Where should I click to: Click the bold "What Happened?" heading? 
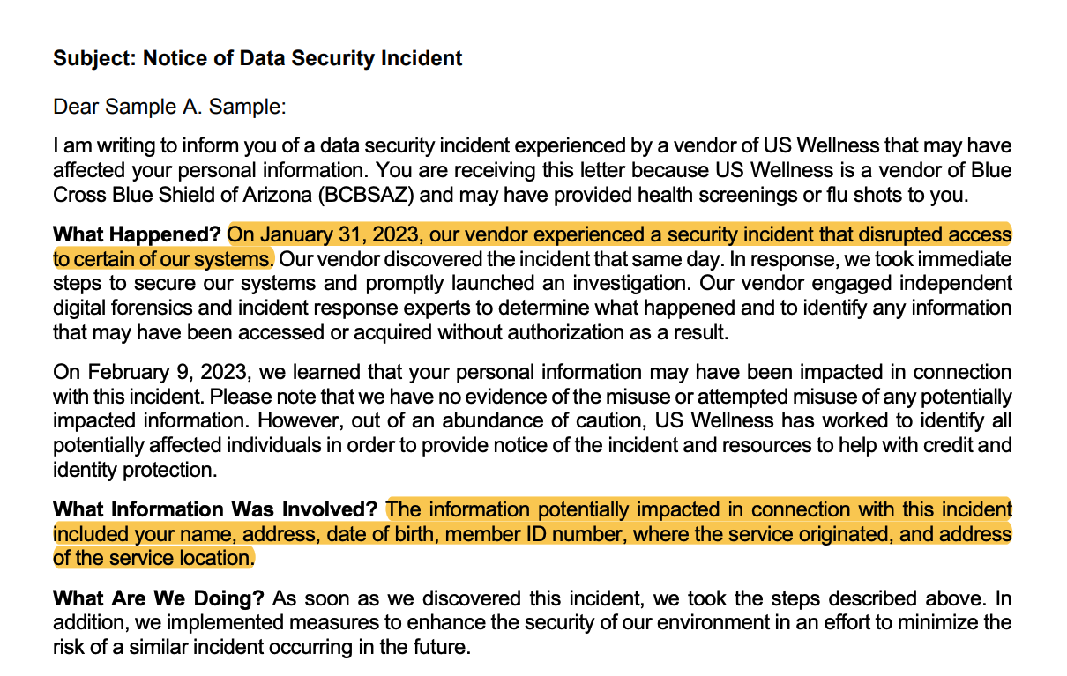[137, 235]
